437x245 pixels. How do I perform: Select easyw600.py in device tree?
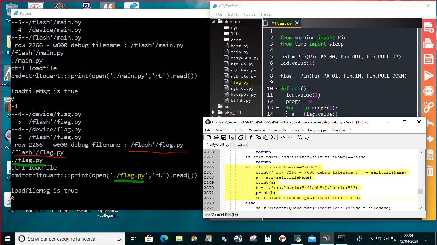pyautogui.click(x=244, y=58)
